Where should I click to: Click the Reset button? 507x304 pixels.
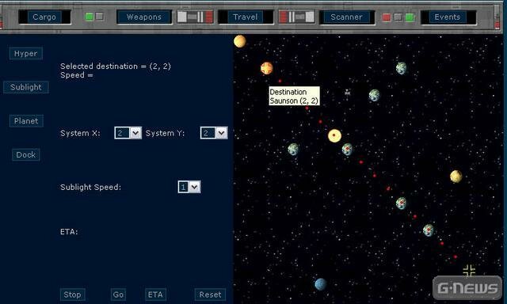tap(210, 294)
